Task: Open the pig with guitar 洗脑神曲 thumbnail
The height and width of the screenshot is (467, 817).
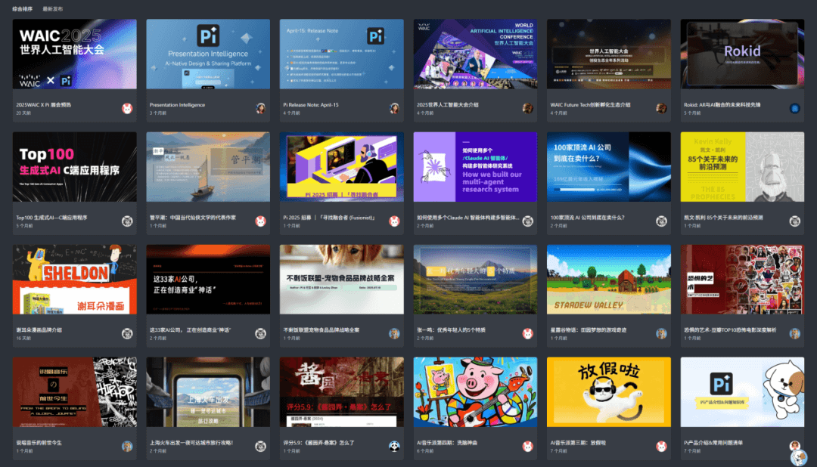Action: pos(475,391)
